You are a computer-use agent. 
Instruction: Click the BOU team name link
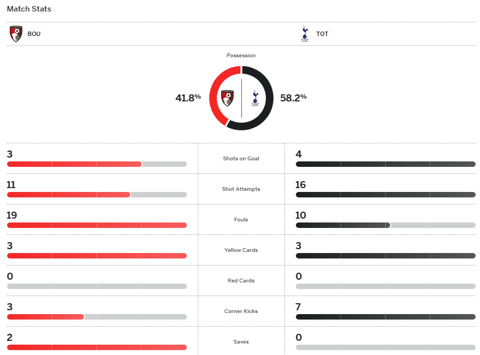point(34,34)
